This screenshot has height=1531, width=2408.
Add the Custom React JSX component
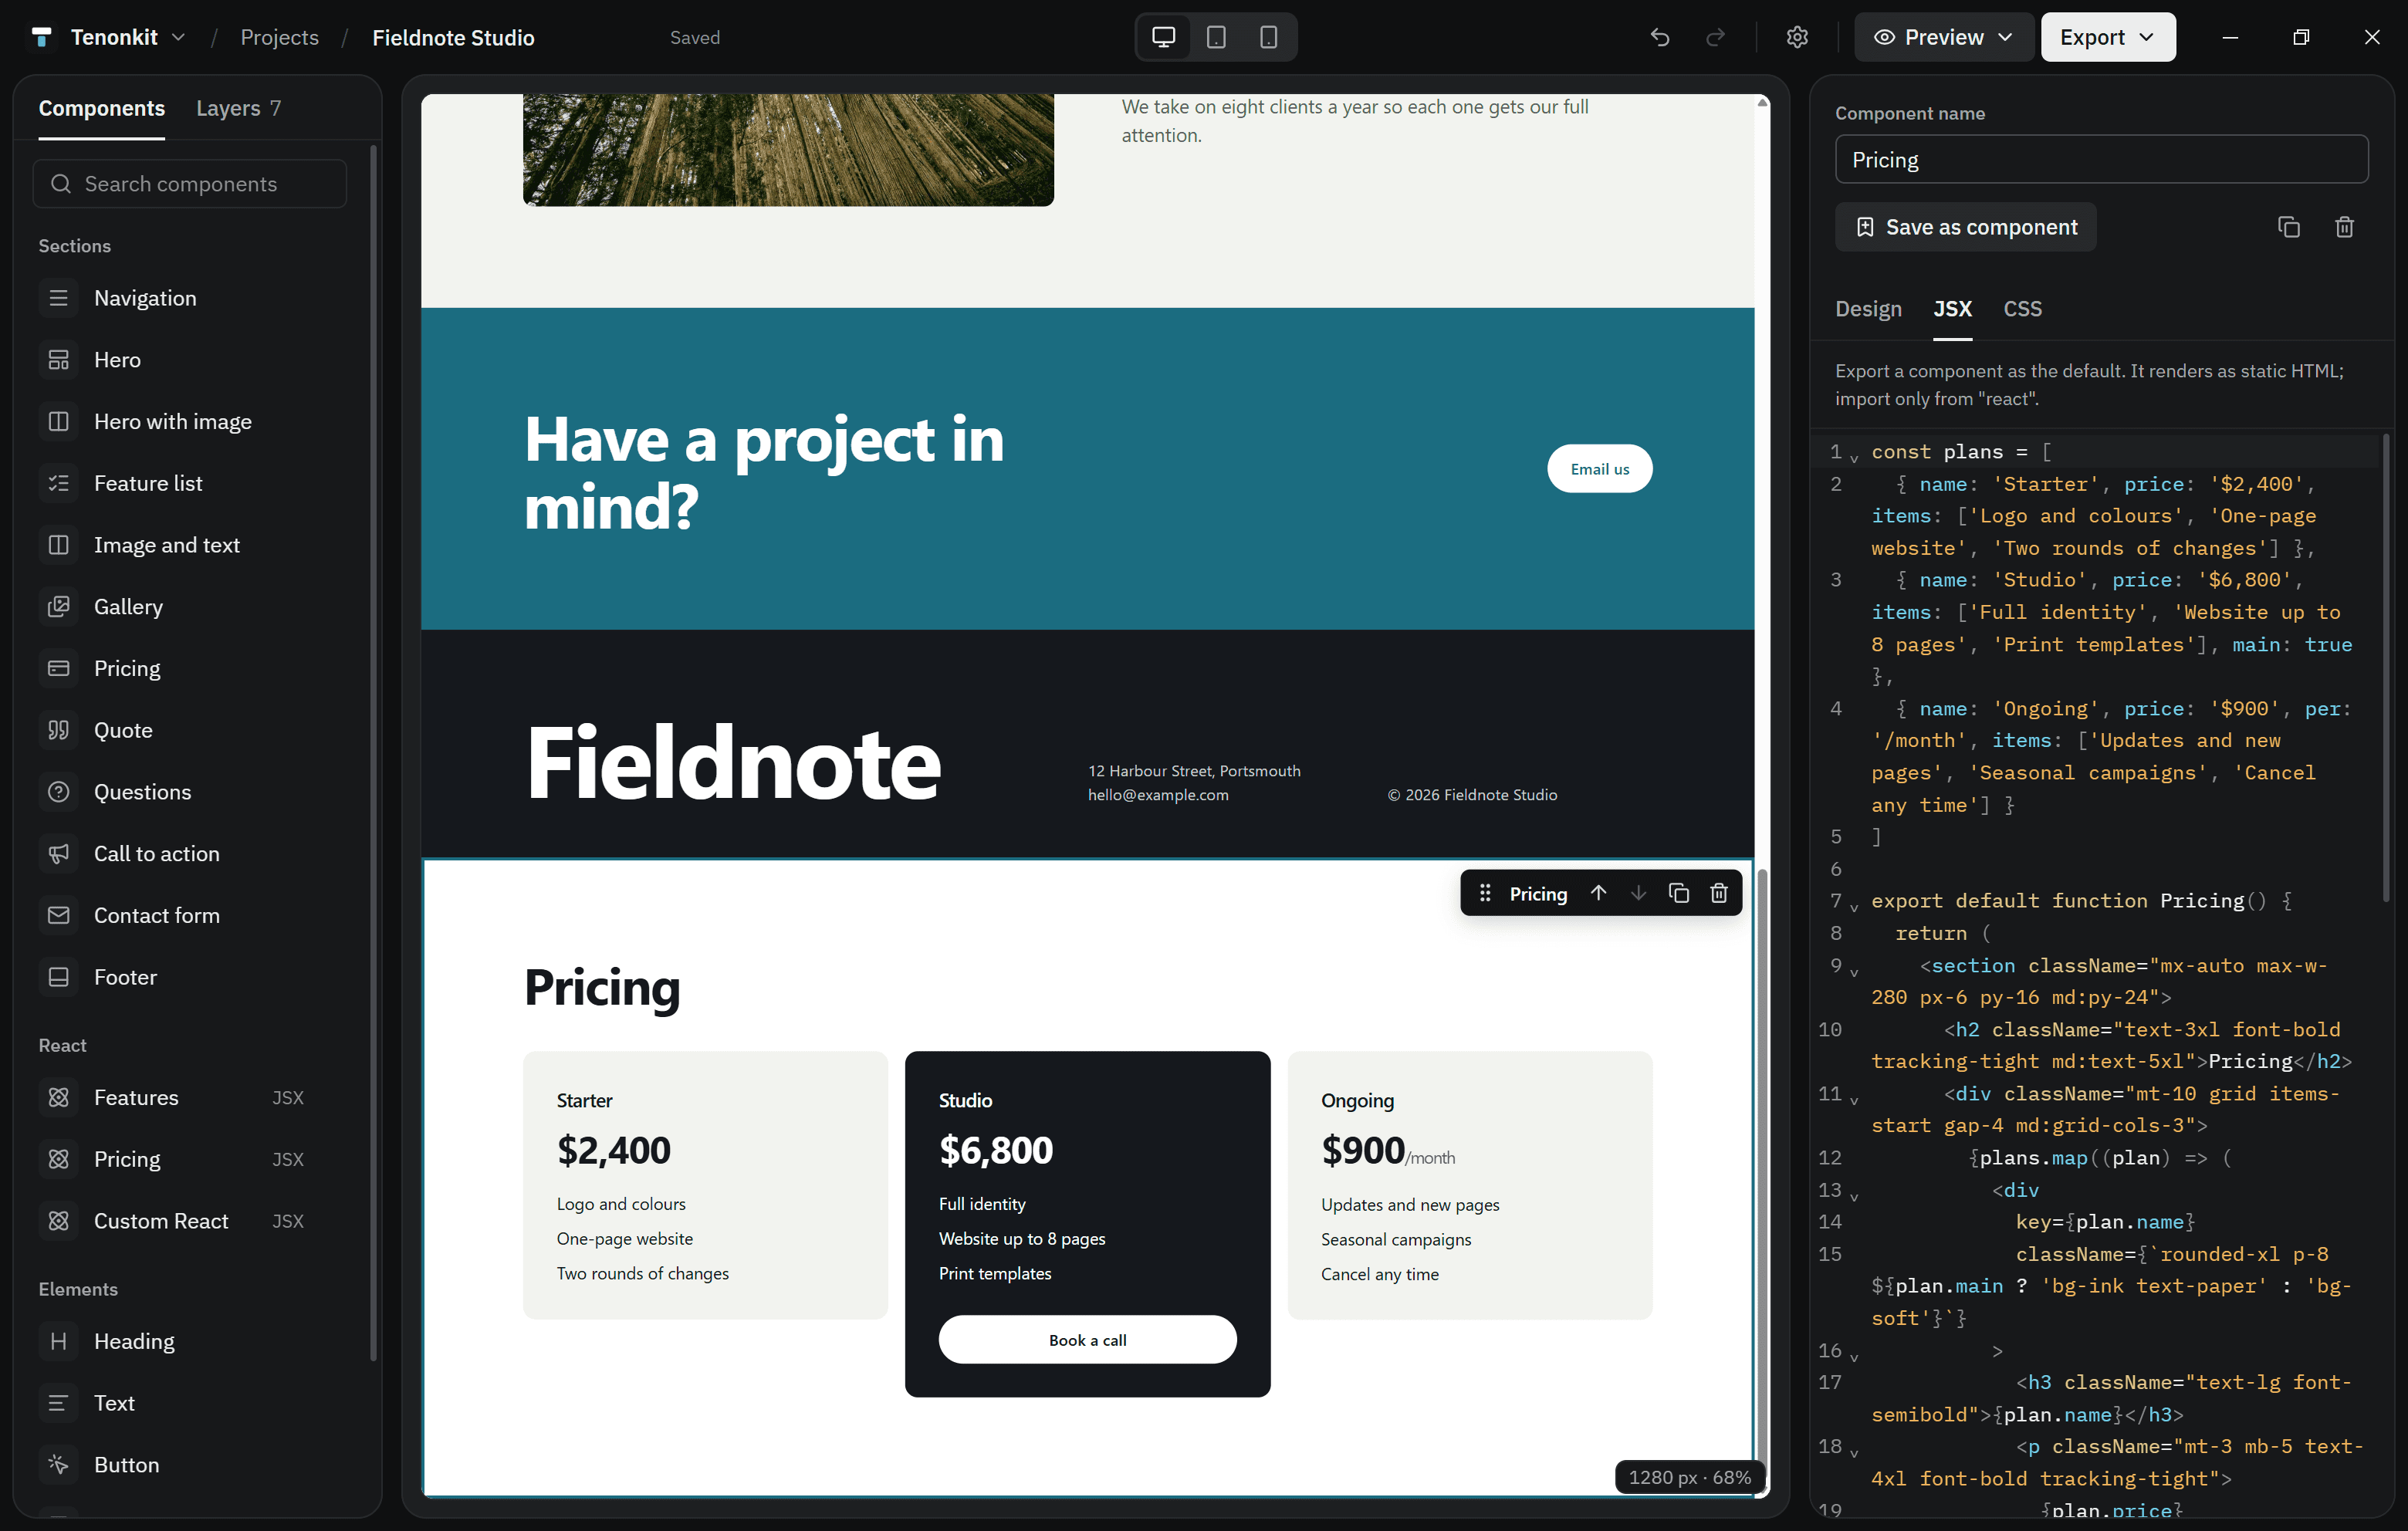click(190, 1221)
